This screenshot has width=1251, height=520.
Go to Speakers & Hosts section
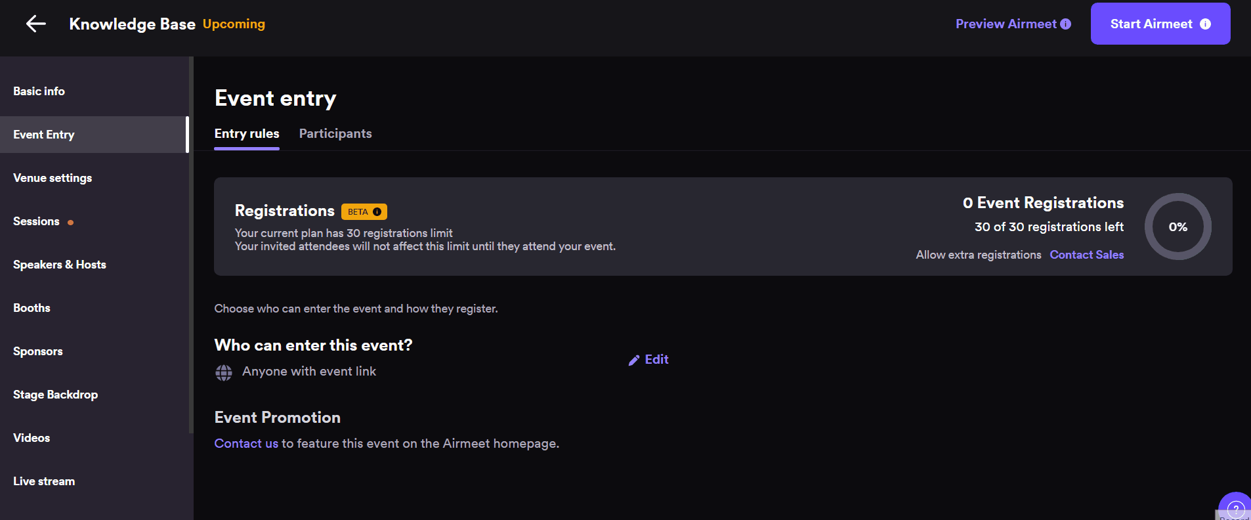pyautogui.click(x=60, y=265)
